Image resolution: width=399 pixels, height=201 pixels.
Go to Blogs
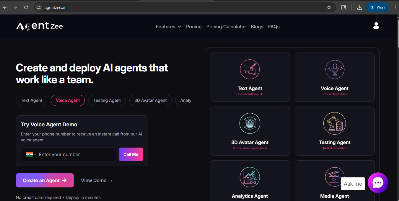click(257, 27)
